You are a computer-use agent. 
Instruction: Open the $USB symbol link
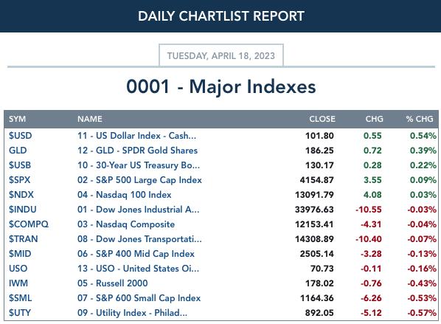[20, 165]
